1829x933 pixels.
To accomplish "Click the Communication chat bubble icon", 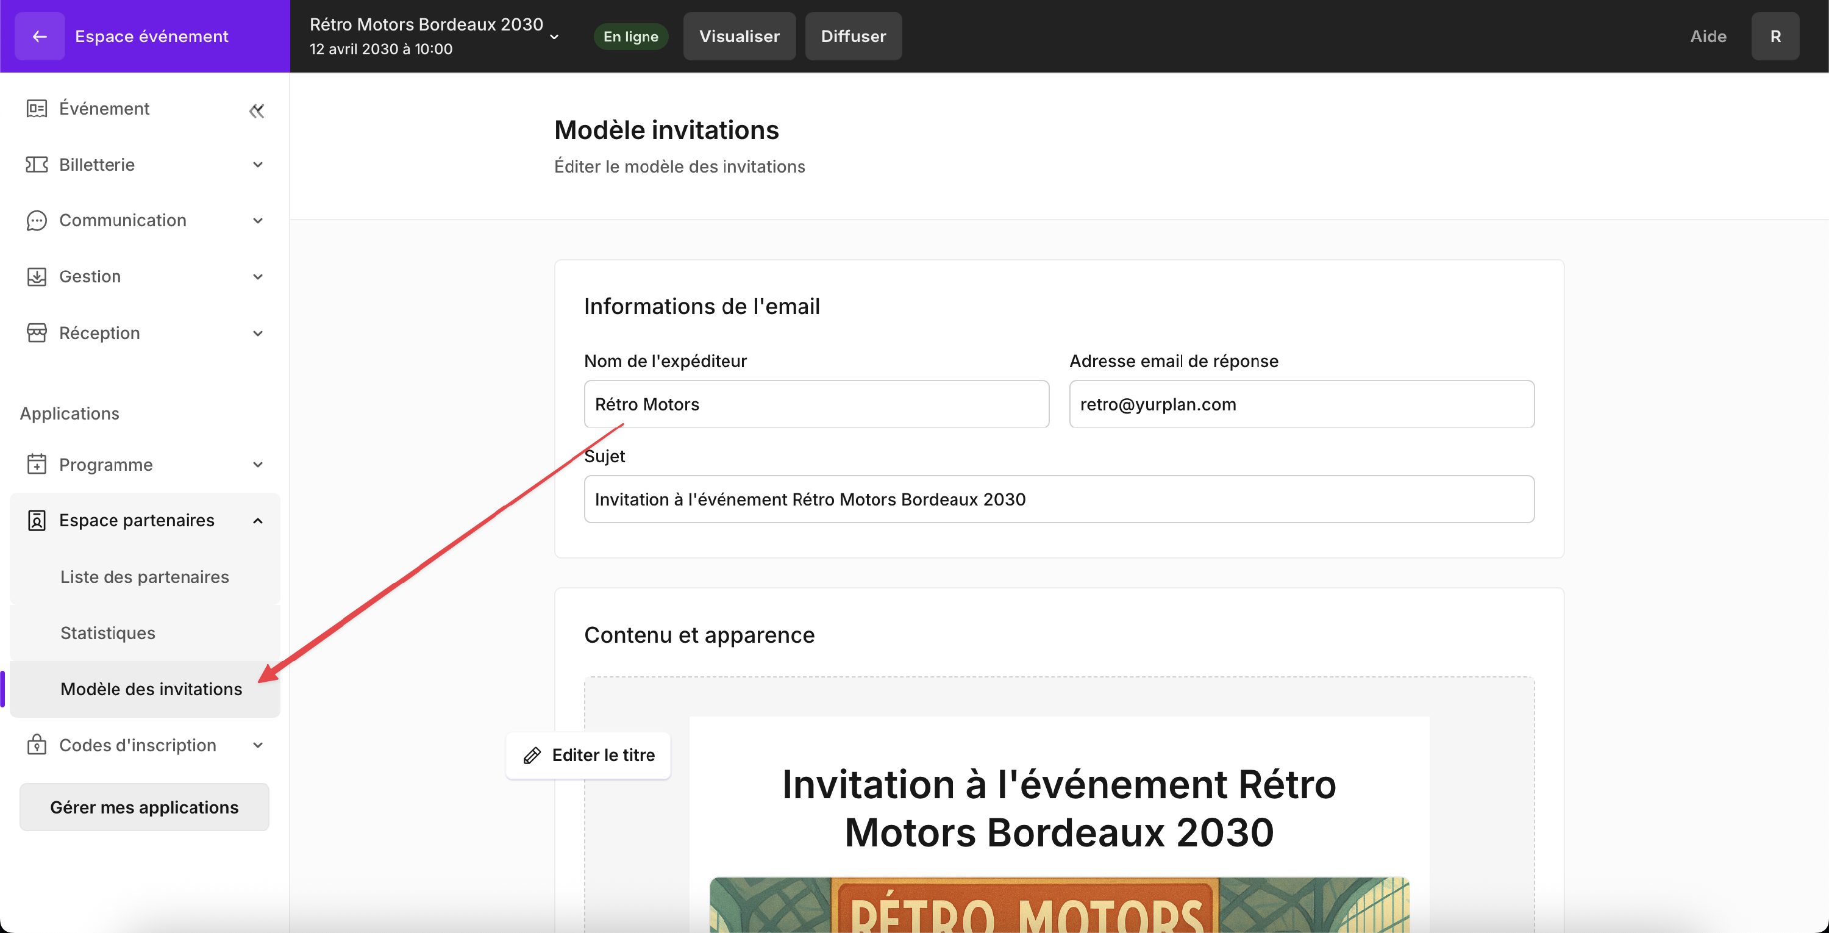I will pos(36,221).
